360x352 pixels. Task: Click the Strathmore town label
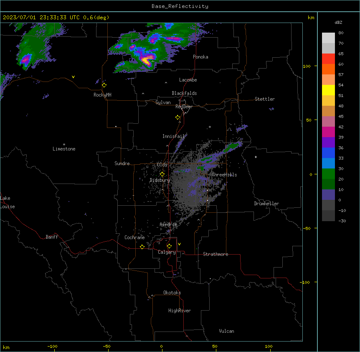[215, 254]
